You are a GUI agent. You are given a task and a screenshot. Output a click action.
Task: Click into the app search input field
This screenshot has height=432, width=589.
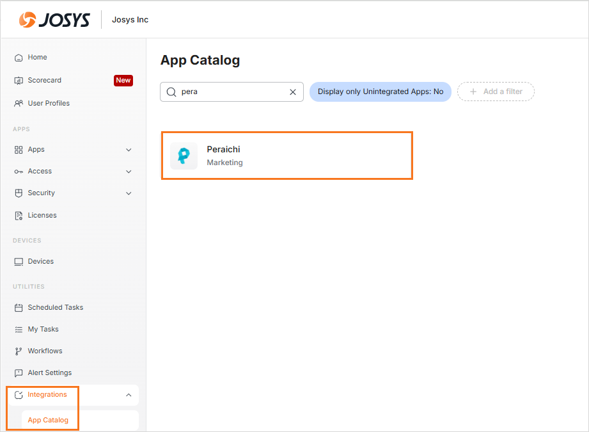click(230, 92)
